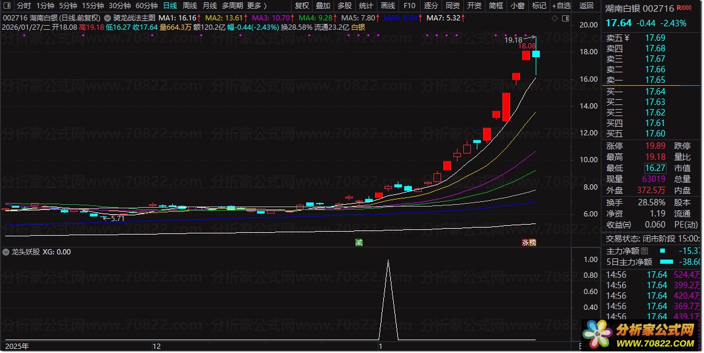The height and width of the screenshot is (353, 704).
Task: Switch to the 周线 weekly chart tab
Action: pyautogui.click(x=190, y=6)
